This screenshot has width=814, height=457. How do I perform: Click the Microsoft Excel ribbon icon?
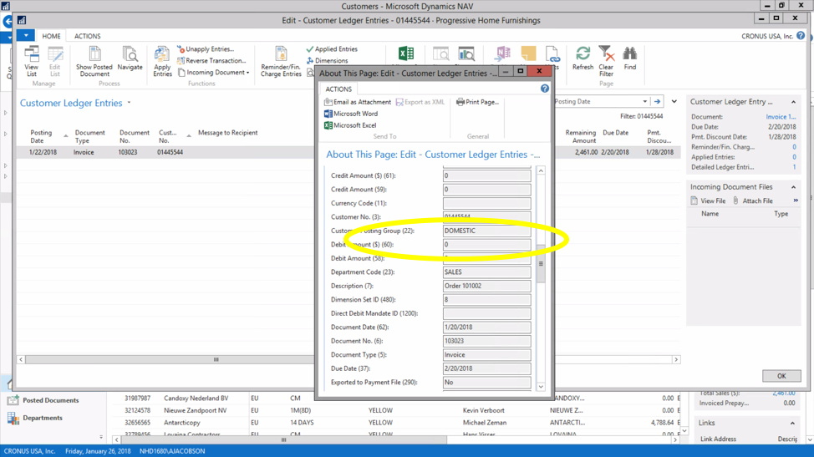pos(406,53)
